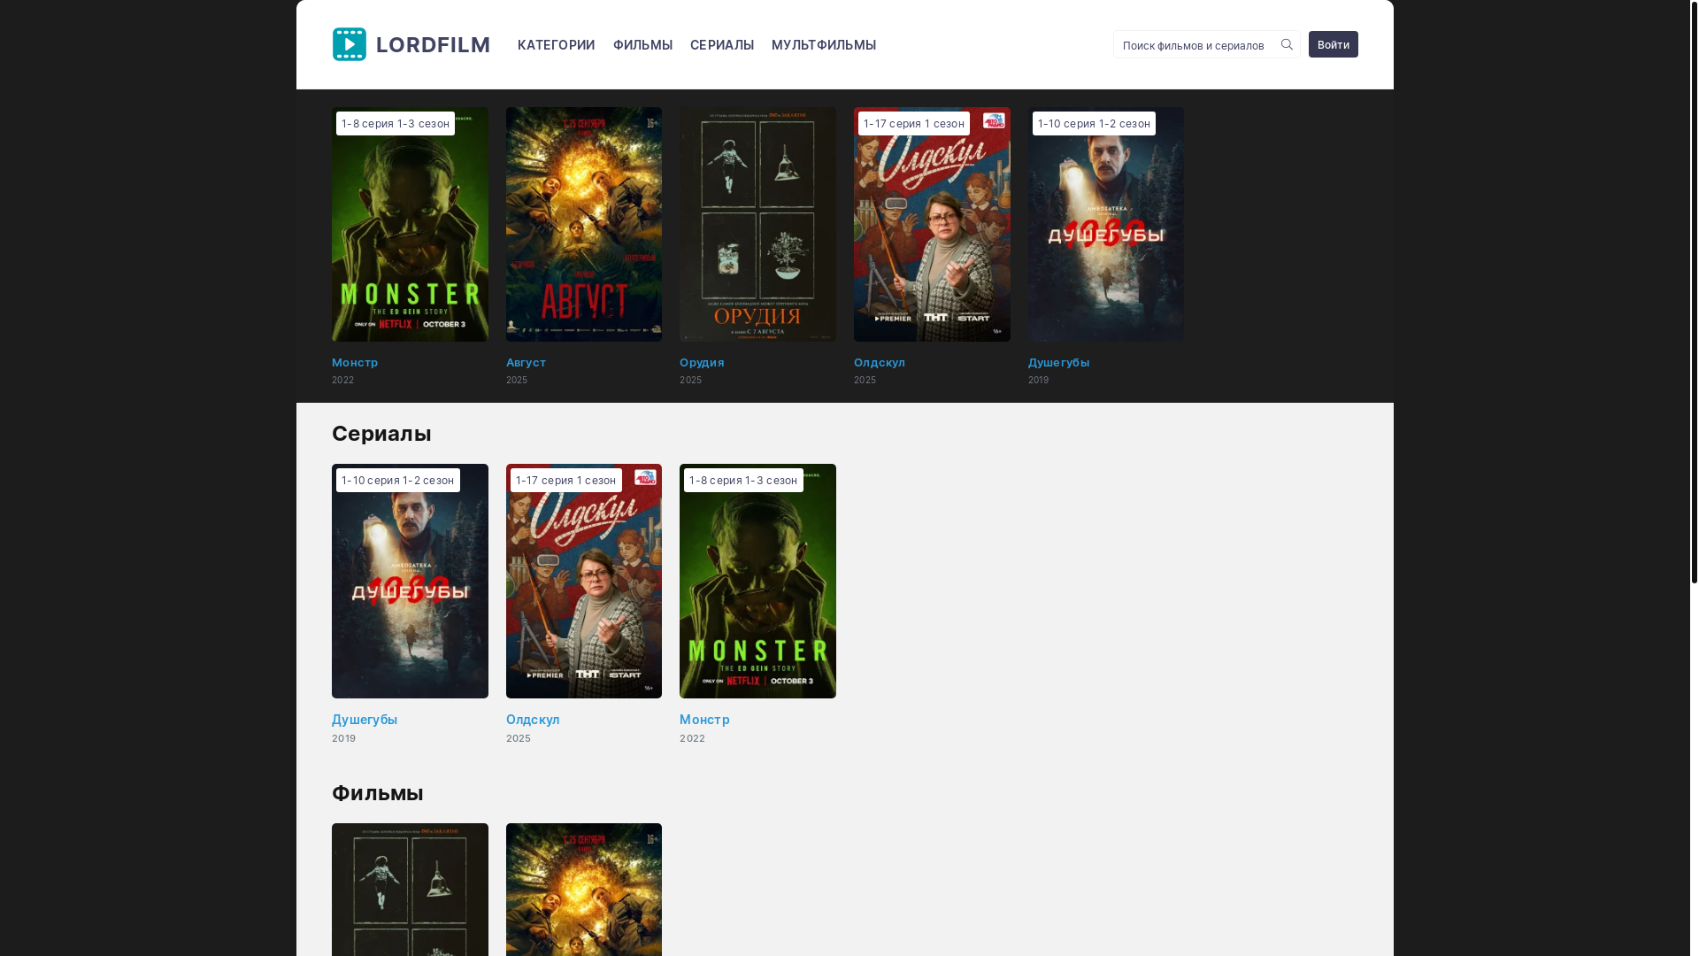Click Олдскул title under Сериалы
The height and width of the screenshot is (956, 1699).
click(533, 720)
